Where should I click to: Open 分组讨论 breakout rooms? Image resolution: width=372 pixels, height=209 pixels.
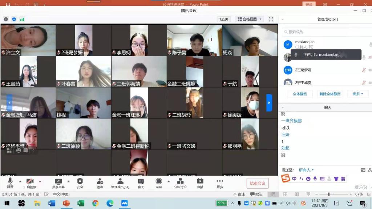[180, 183]
